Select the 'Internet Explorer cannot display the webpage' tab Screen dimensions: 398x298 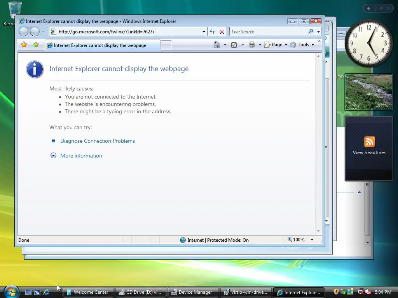tap(103, 45)
